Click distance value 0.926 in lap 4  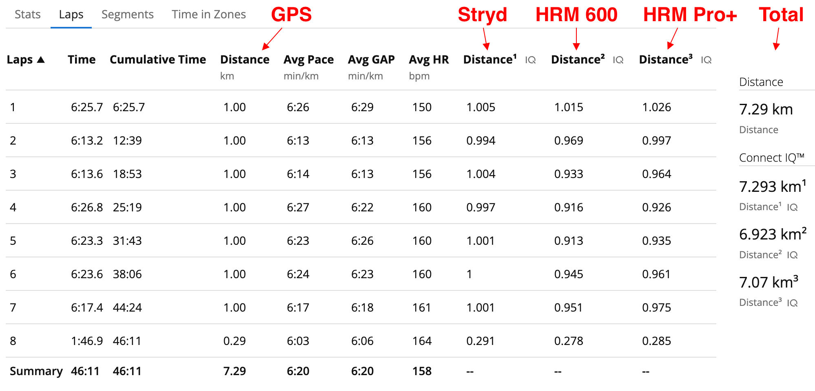coord(657,207)
